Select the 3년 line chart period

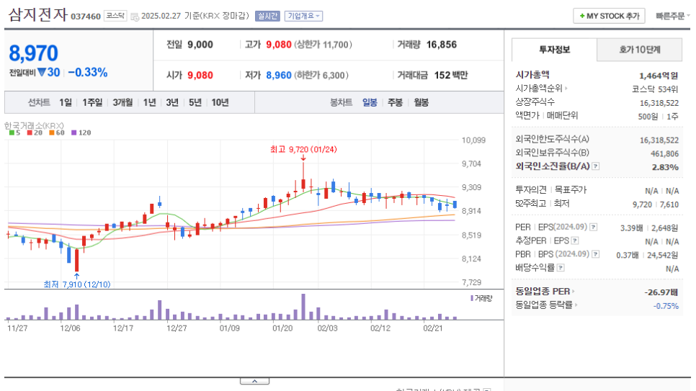[172, 102]
